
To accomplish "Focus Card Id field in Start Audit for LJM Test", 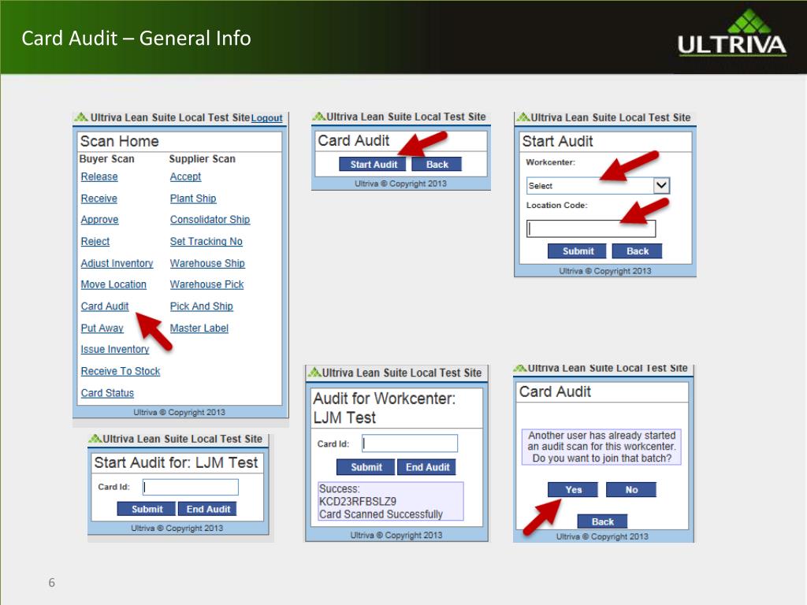I will 191,487.
